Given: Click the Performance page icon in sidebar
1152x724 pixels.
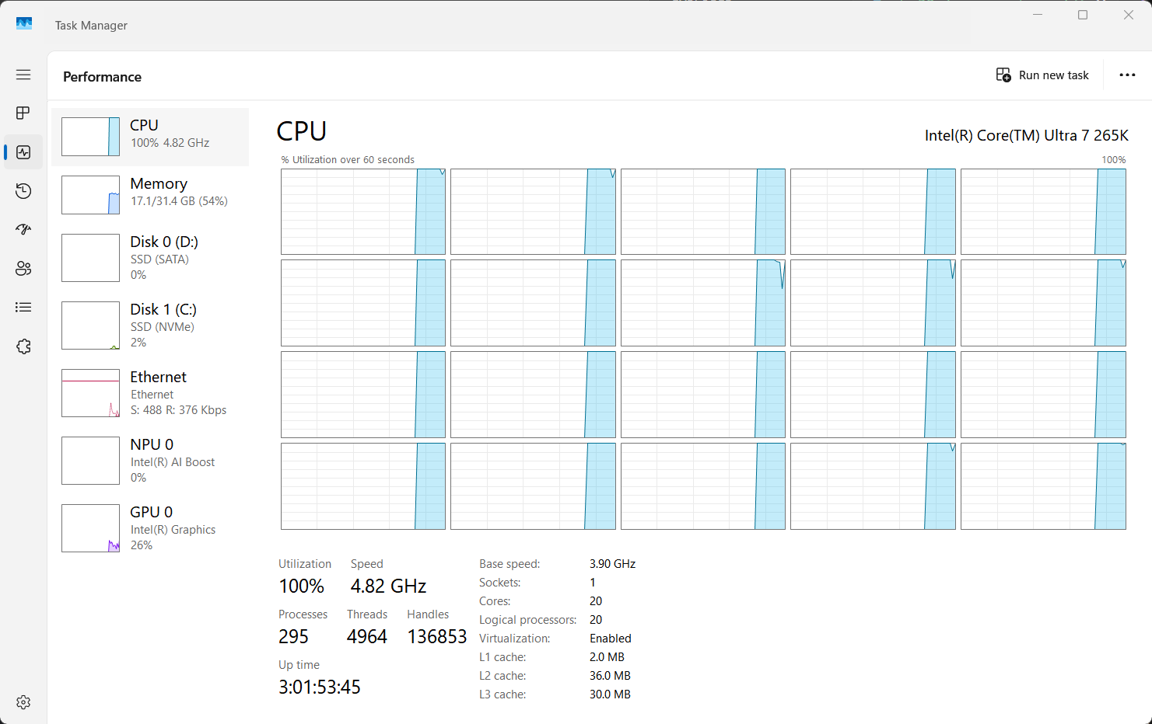Looking at the screenshot, I should (x=23, y=152).
